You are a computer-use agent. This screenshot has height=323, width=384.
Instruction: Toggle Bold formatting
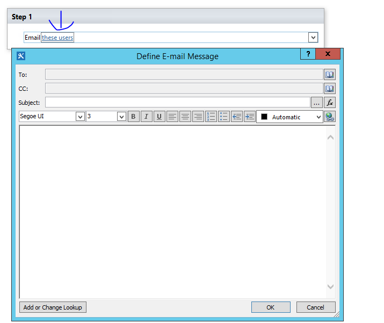click(134, 117)
